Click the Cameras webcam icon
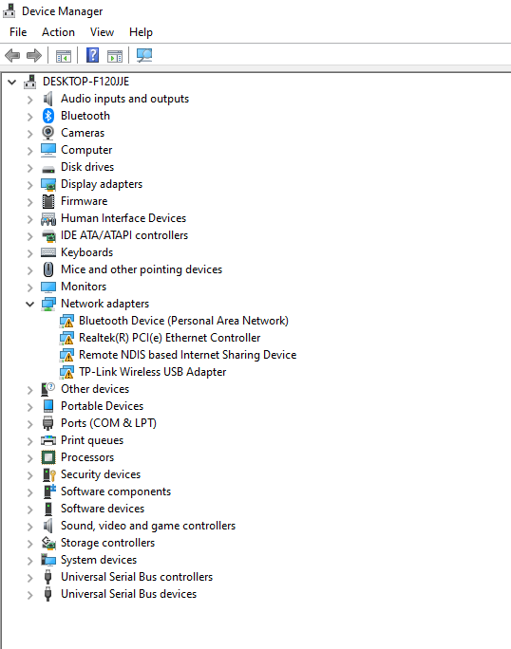The width and height of the screenshot is (511, 649). click(48, 133)
